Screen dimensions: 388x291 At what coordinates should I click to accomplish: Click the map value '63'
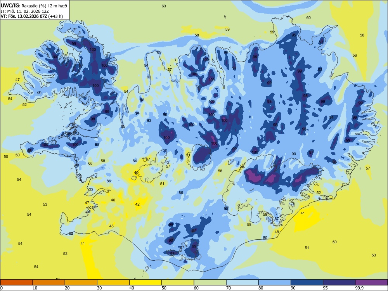coord(164,6)
